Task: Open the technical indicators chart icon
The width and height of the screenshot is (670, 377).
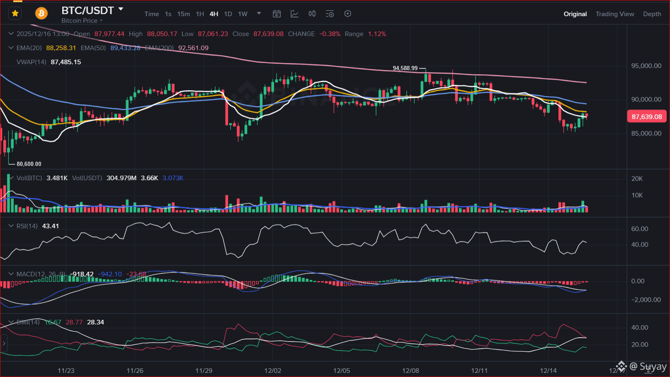Action: pos(294,14)
